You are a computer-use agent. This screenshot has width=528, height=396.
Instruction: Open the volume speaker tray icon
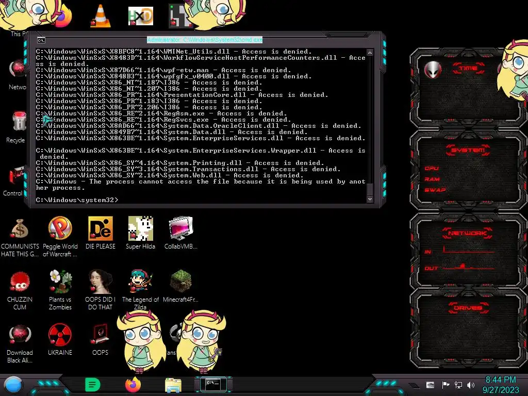coord(471,385)
